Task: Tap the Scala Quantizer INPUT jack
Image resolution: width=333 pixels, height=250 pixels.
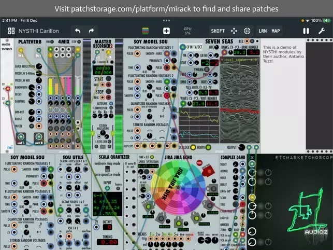Action: [x=107, y=188]
